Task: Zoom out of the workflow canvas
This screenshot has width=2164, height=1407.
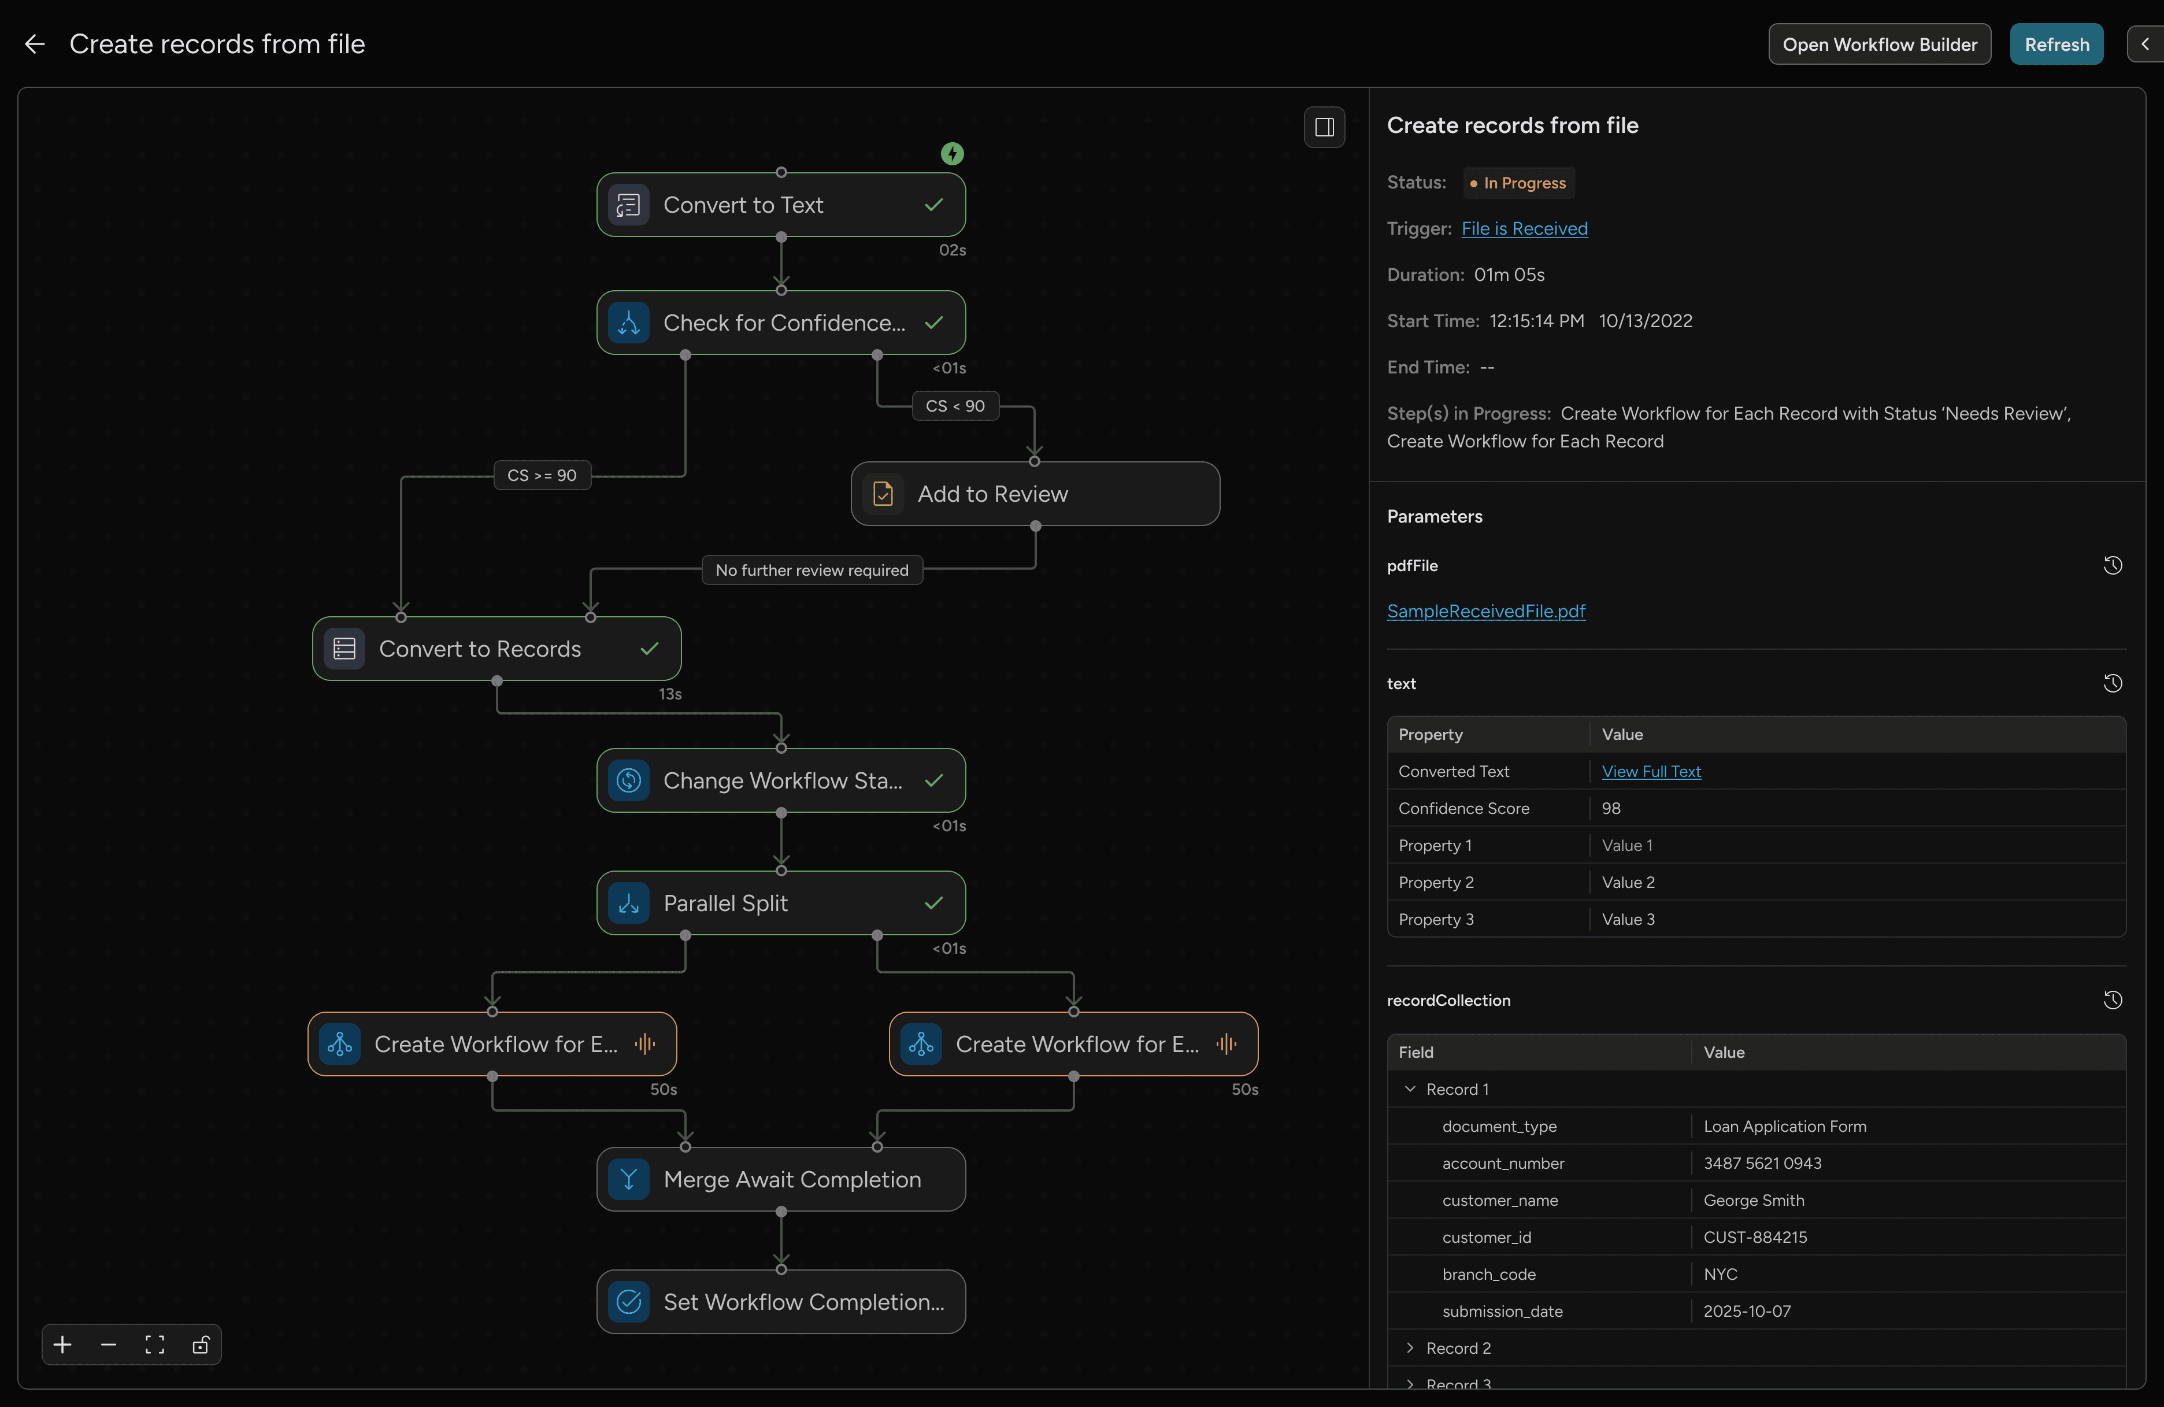Action: 108,1345
